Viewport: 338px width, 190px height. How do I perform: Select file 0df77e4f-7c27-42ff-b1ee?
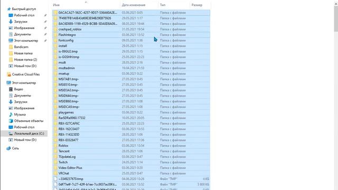[88, 184]
